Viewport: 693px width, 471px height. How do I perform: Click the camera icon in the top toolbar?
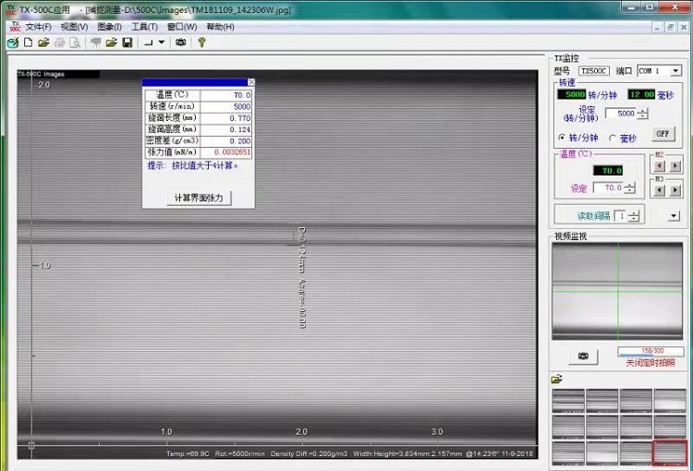[x=180, y=42]
